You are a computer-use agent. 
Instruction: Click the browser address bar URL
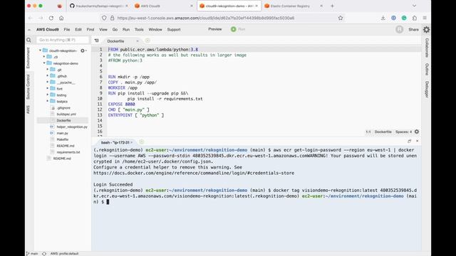point(206,18)
